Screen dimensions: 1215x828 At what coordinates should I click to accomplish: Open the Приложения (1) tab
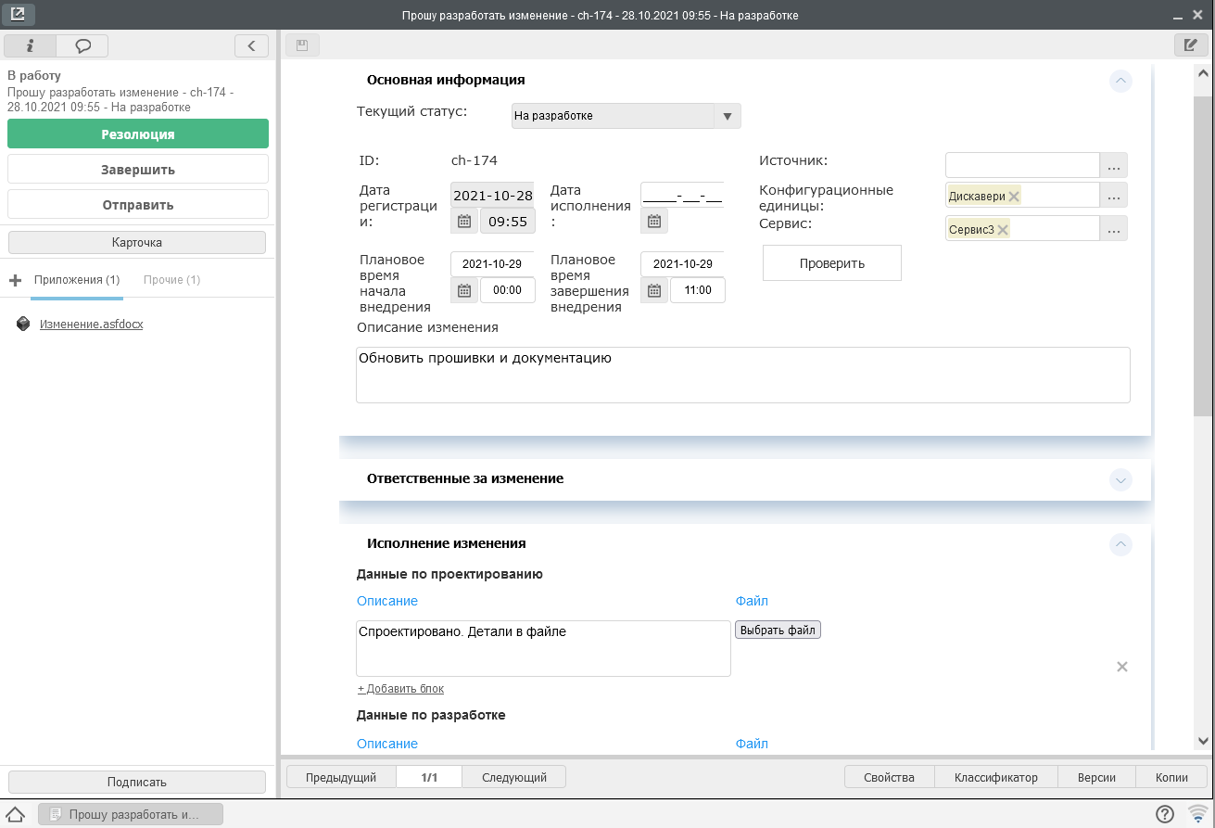pyautogui.click(x=77, y=280)
